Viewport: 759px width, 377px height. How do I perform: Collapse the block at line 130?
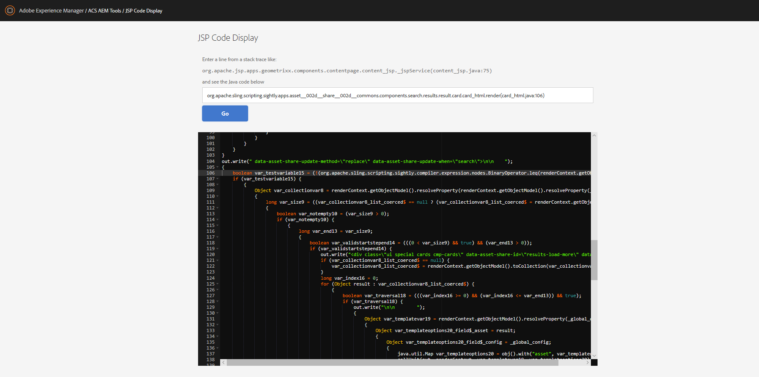tap(217, 313)
